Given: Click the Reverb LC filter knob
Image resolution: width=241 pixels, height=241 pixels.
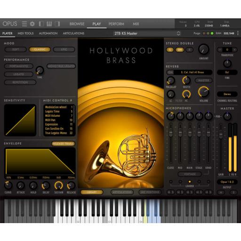Looking at the screenshot, I should (170, 94).
